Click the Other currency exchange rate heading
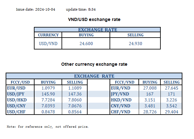 94,64
